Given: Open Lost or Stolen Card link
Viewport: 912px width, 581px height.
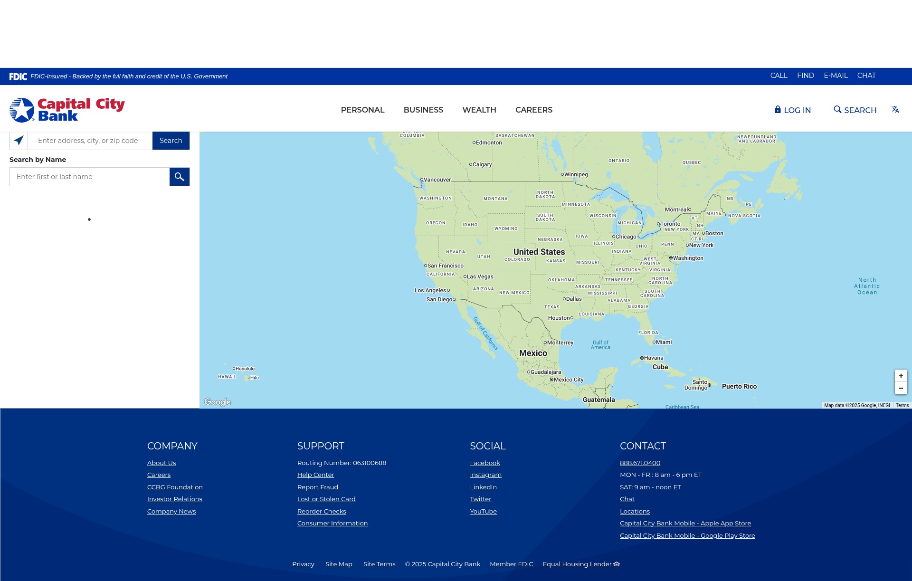Looking at the screenshot, I should point(326,499).
